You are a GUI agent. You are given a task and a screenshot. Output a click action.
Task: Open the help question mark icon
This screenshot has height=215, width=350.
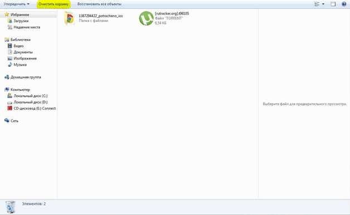coord(344,4)
